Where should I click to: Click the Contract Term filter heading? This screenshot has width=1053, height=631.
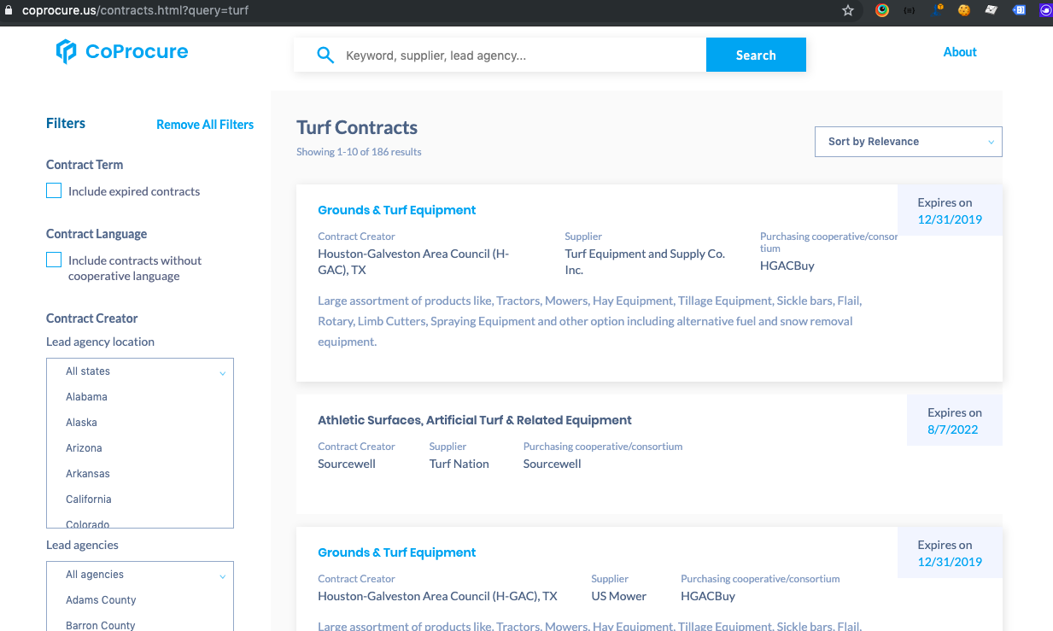click(85, 165)
